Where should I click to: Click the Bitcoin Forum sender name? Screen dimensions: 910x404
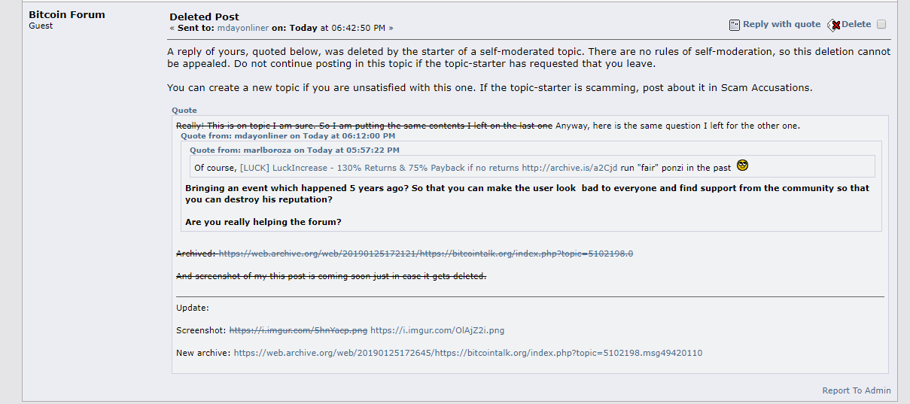click(67, 14)
